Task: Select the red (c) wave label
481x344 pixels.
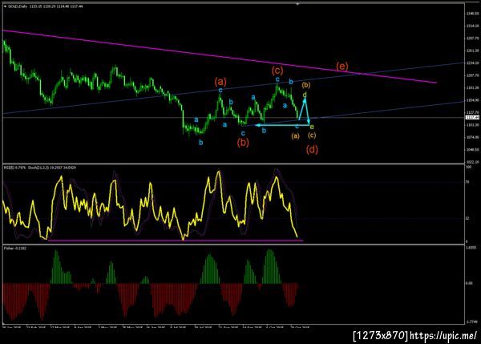Action: click(x=277, y=71)
